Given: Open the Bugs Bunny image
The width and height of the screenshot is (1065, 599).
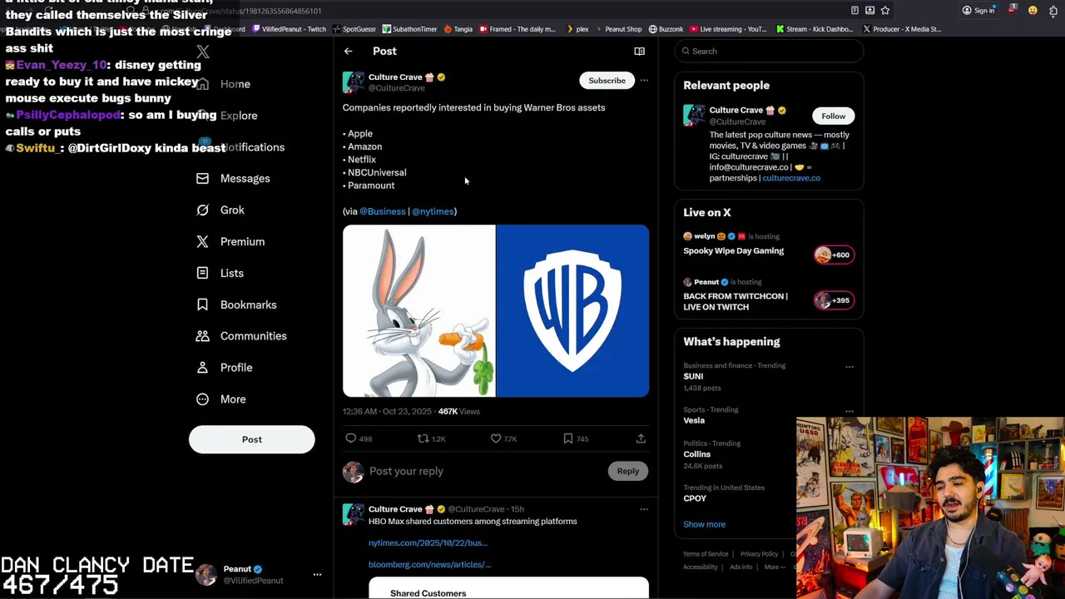Looking at the screenshot, I should [x=419, y=311].
